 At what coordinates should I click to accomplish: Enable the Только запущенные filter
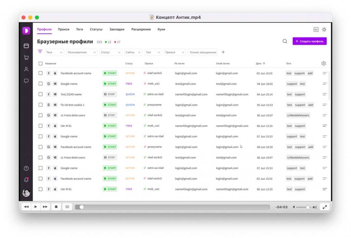(x=203, y=52)
